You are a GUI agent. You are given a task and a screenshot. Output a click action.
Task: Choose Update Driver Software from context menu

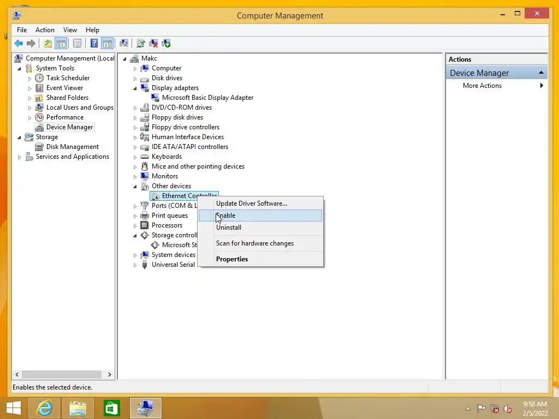(260, 203)
